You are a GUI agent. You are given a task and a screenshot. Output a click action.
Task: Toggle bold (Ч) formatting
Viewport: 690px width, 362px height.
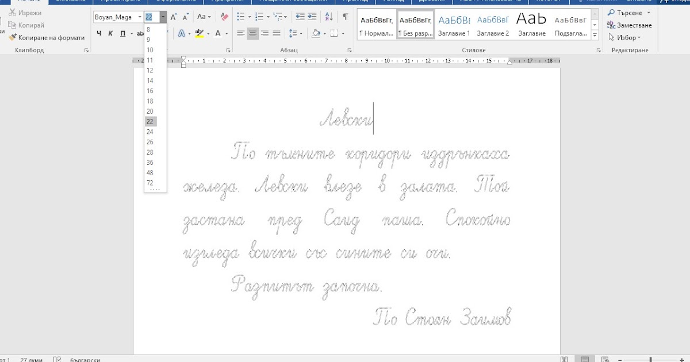[99, 34]
